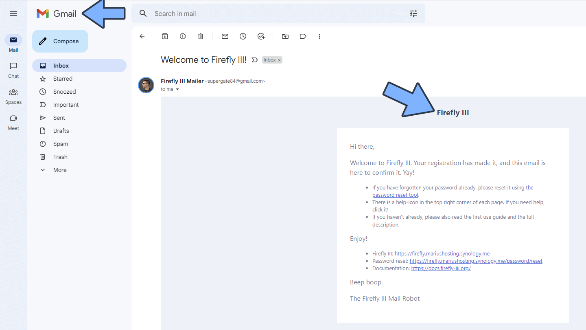The width and height of the screenshot is (586, 330).
Task: Show search options in the search bar
Action: [413, 13]
